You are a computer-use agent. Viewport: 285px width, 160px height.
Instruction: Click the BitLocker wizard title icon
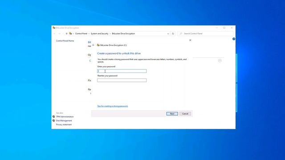98,45
